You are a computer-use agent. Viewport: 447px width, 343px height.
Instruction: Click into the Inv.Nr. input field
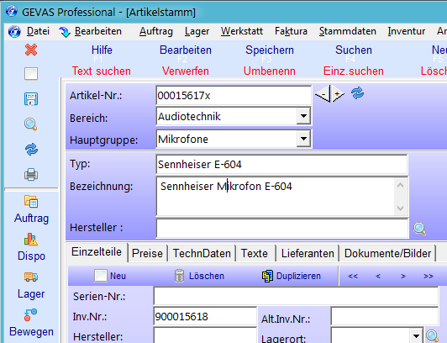click(205, 316)
